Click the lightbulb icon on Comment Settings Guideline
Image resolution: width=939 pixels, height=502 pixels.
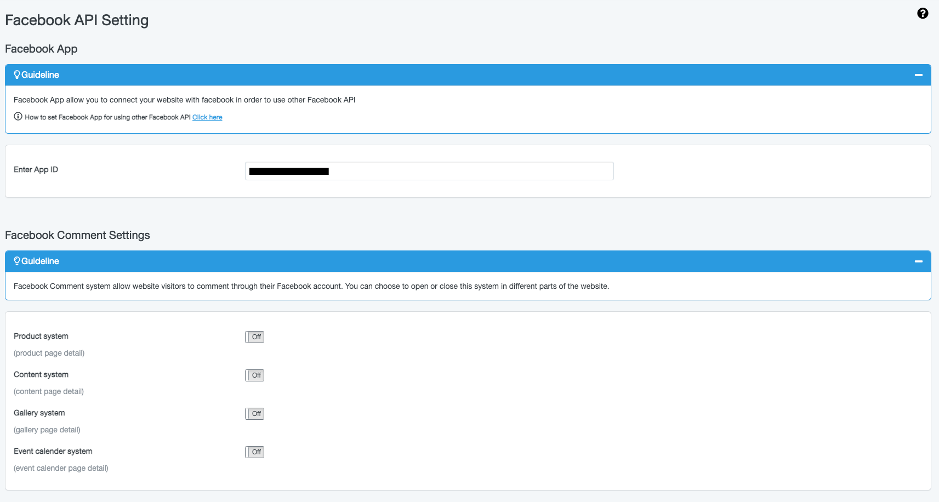(16, 261)
